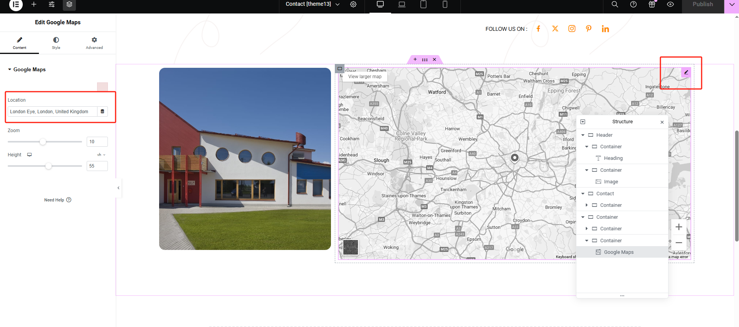Image resolution: width=739 pixels, height=327 pixels.
Task: Click View larger map link
Action: point(365,77)
